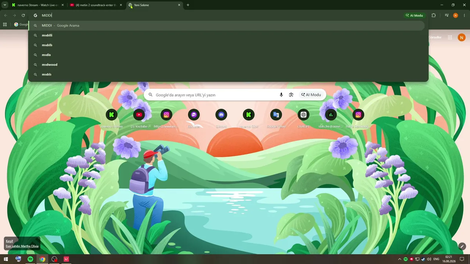Image resolution: width=470 pixels, height=264 pixels.
Task: Choose the 'mıdis' suggestion
Action: pos(227,55)
